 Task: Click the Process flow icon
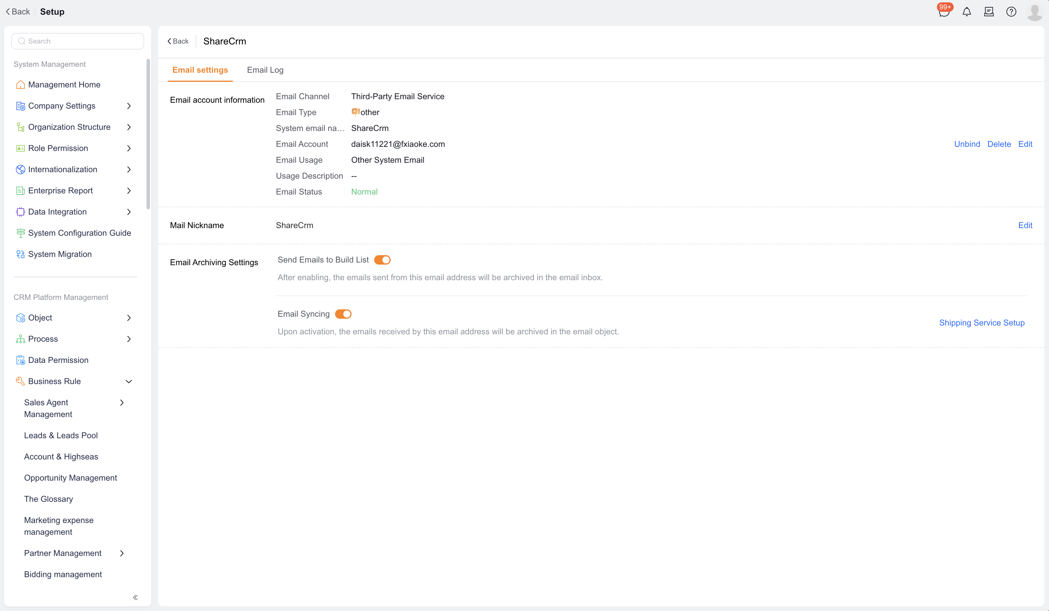(20, 339)
